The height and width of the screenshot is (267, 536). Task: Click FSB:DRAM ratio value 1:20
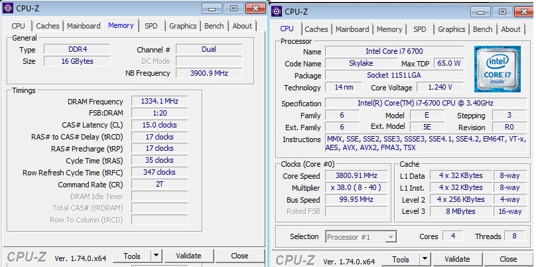coord(160,113)
